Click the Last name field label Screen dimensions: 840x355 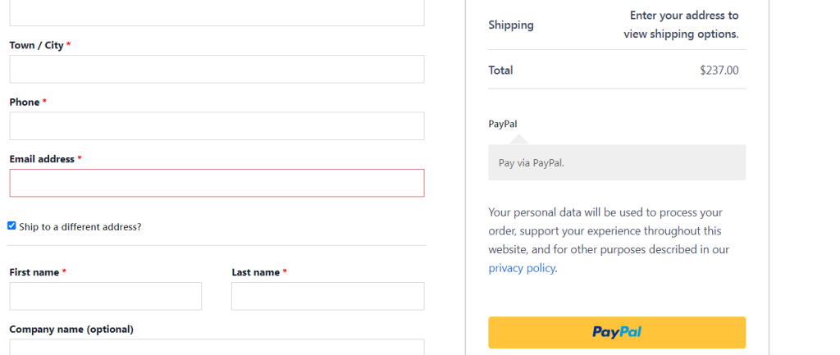(256, 272)
